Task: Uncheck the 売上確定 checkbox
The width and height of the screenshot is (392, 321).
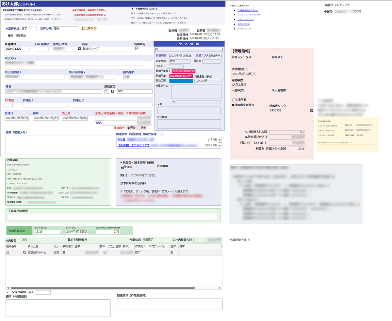Action: click(234, 85)
